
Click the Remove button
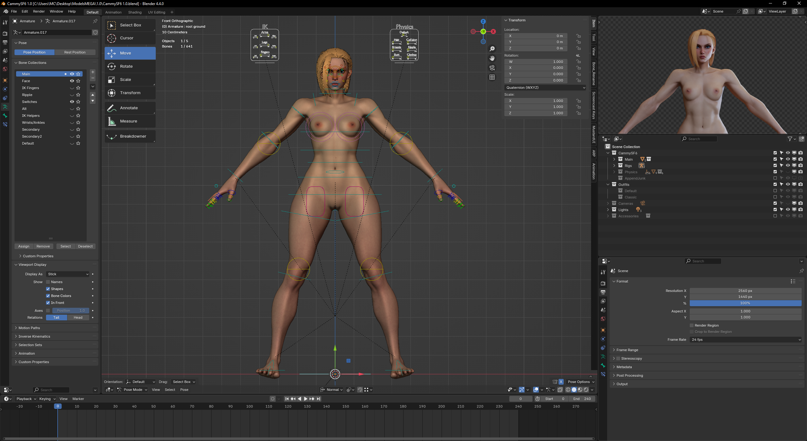(x=43, y=246)
